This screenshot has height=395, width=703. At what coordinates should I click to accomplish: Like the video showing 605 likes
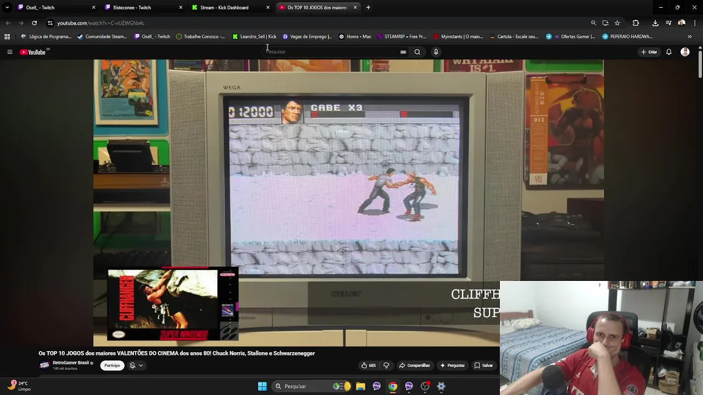[x=369, y=365]
